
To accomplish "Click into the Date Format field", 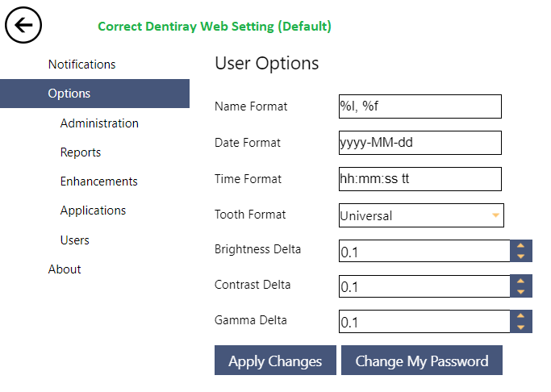I will 420,143.
